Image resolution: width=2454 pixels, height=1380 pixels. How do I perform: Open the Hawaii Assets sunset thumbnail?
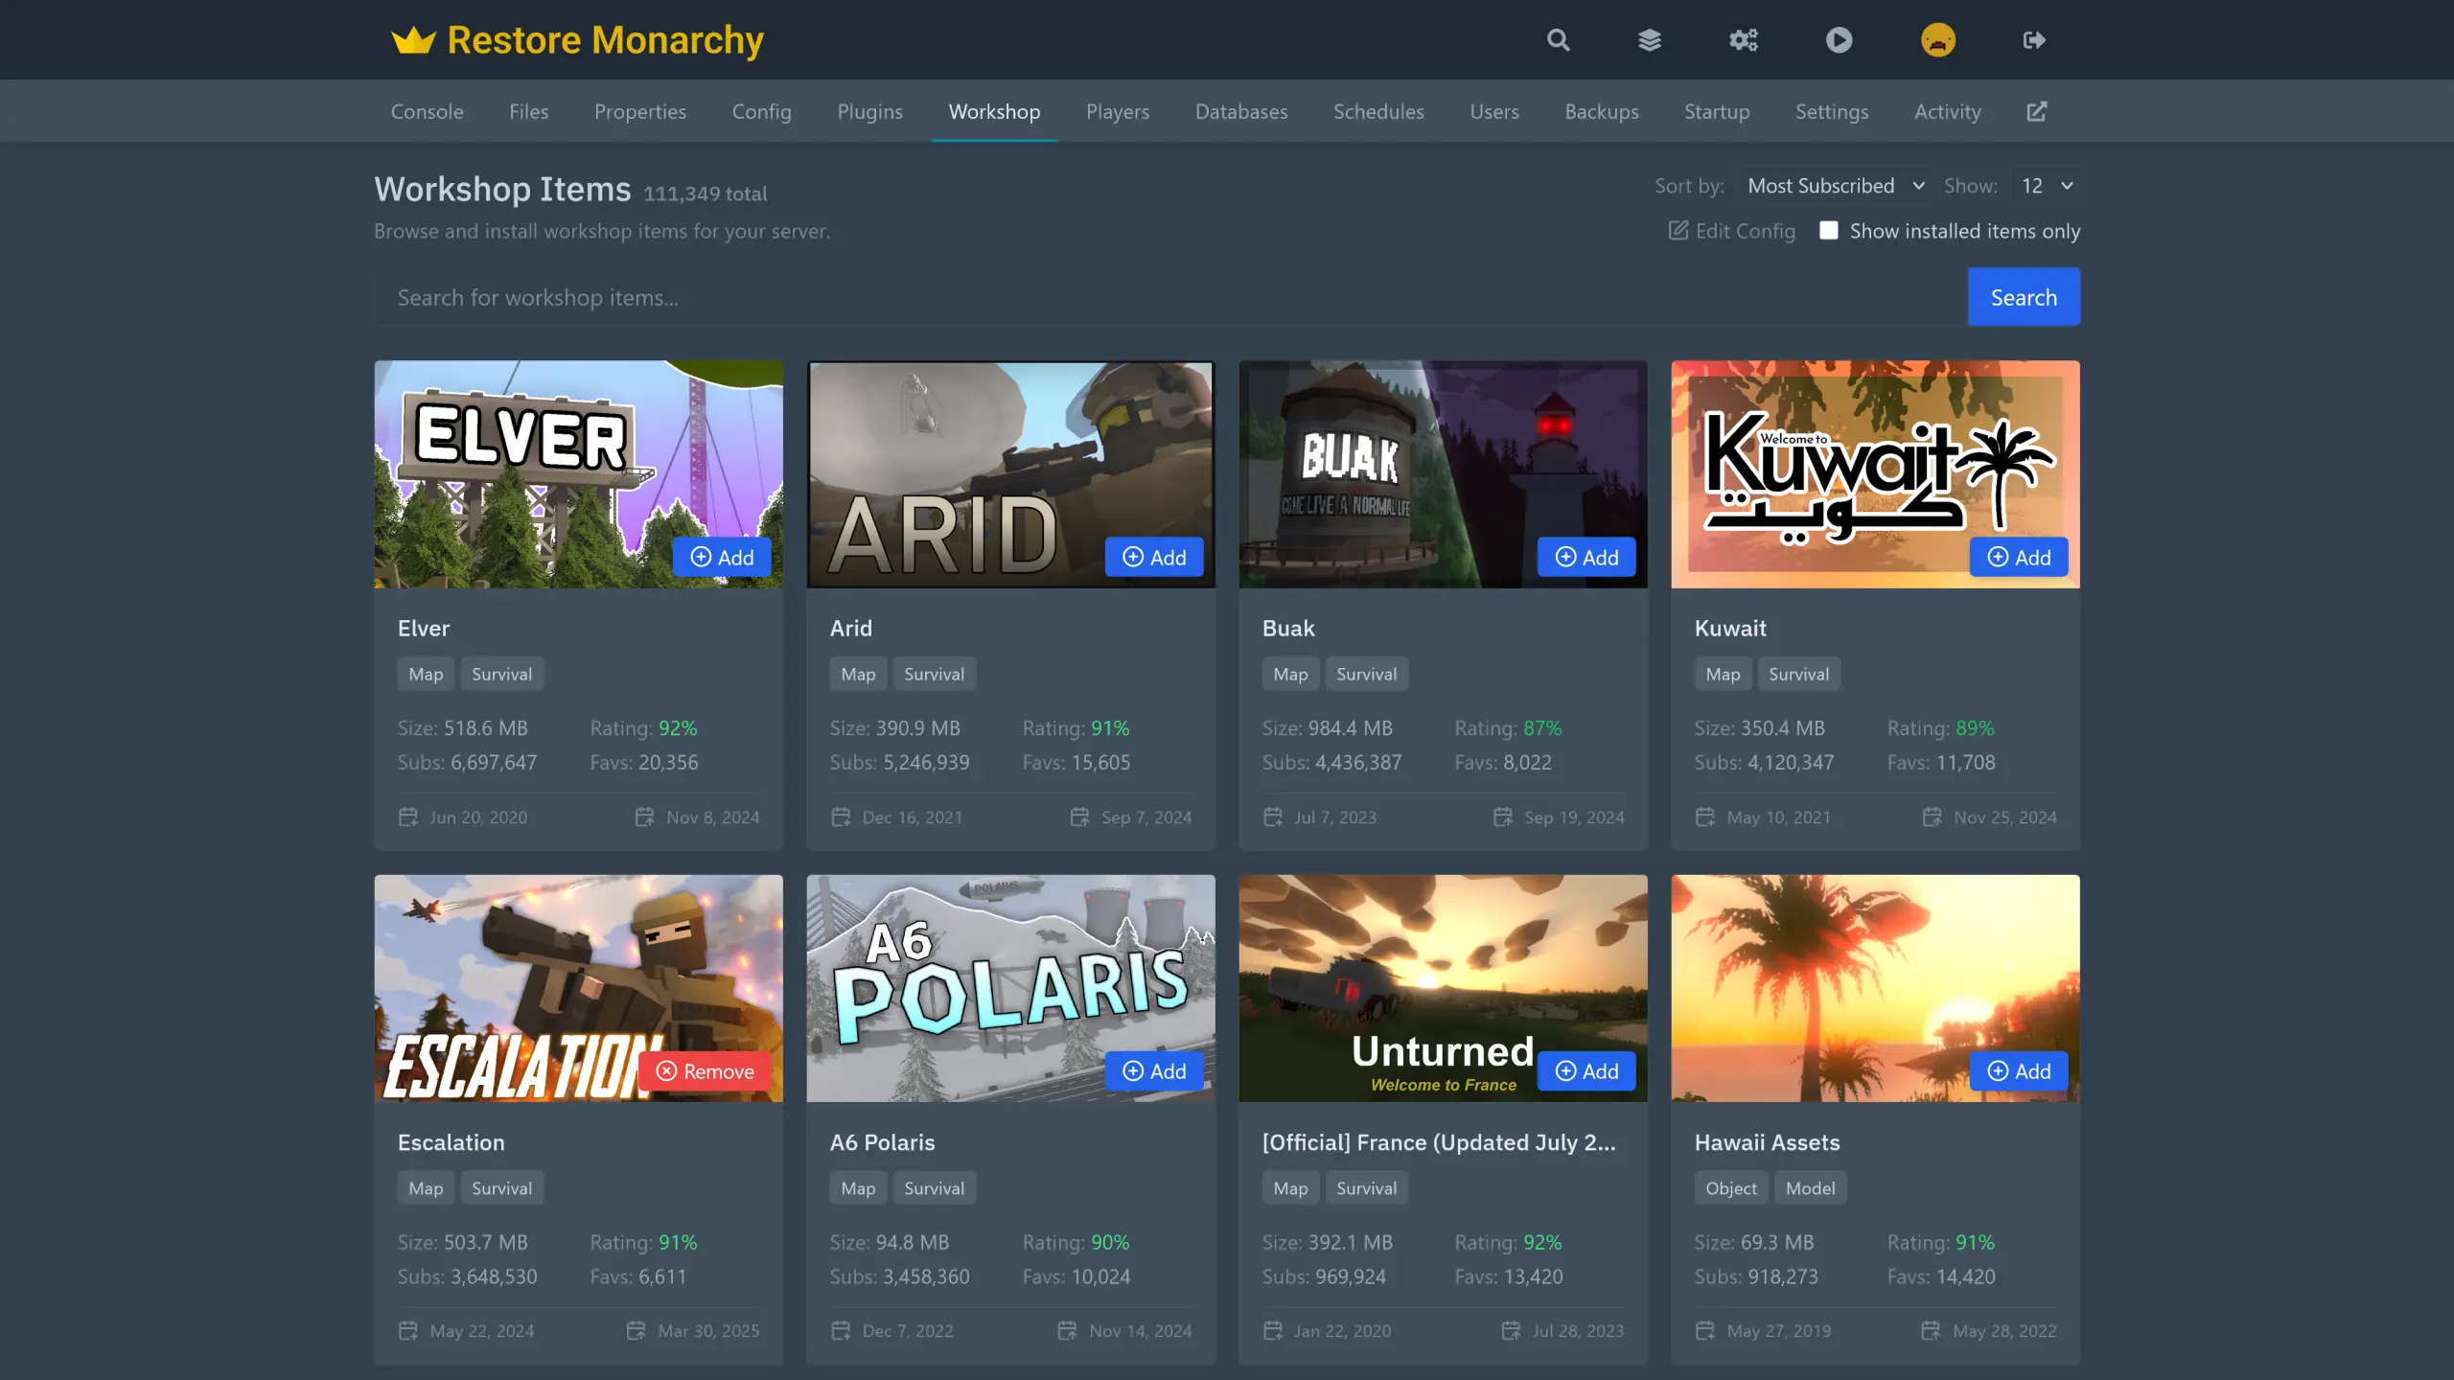tap(1875, 987)
